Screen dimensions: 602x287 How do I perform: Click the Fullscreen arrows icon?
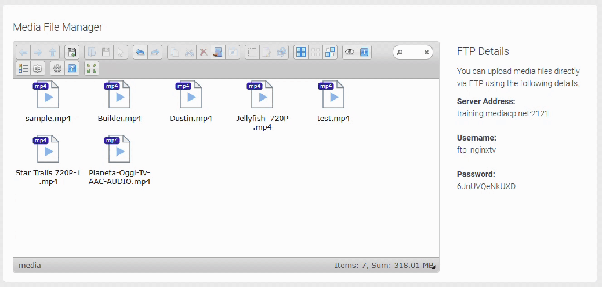tap(92, 69)
